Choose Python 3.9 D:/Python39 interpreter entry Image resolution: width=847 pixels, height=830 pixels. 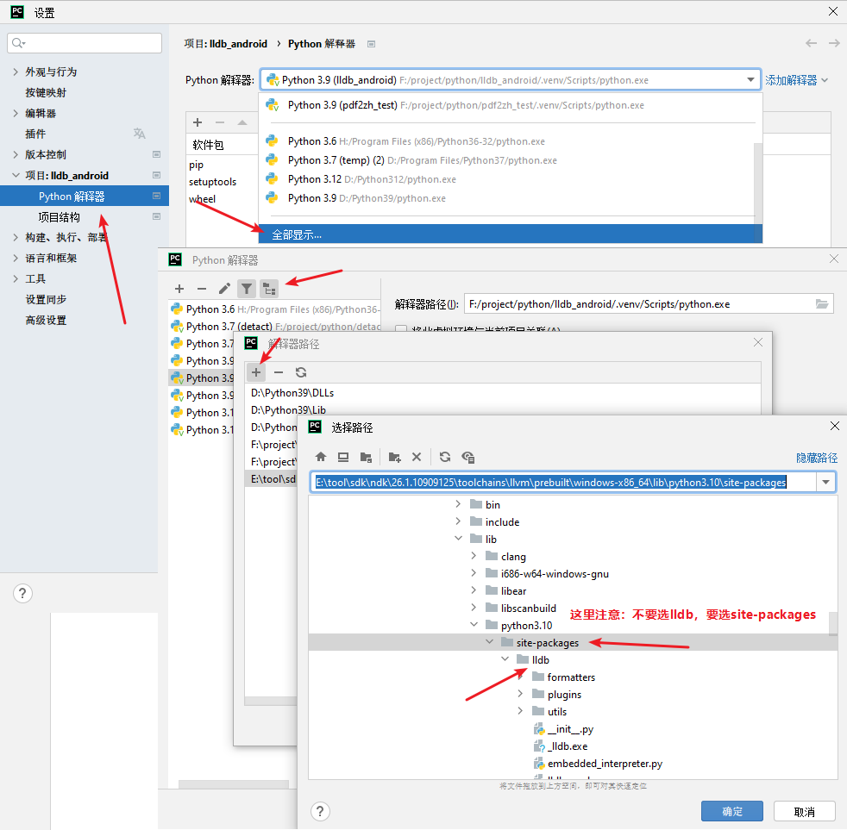pos(507,198)
